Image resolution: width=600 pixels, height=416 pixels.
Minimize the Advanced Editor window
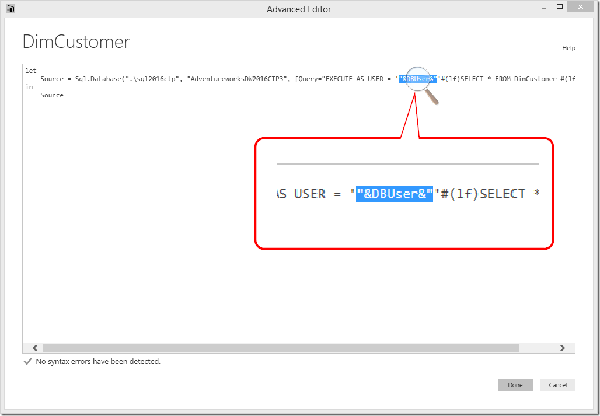544,8
